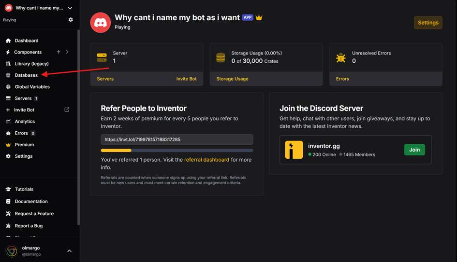Viewport: 457px width, 262px height.
Task: Click the Settings gear icon in sidebar
Action: point(8,156)
